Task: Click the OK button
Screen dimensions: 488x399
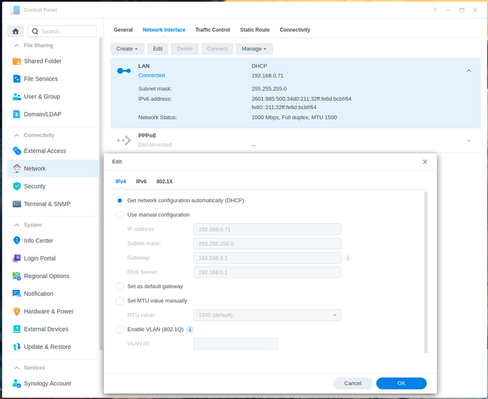Action: [x=401, y=383]
